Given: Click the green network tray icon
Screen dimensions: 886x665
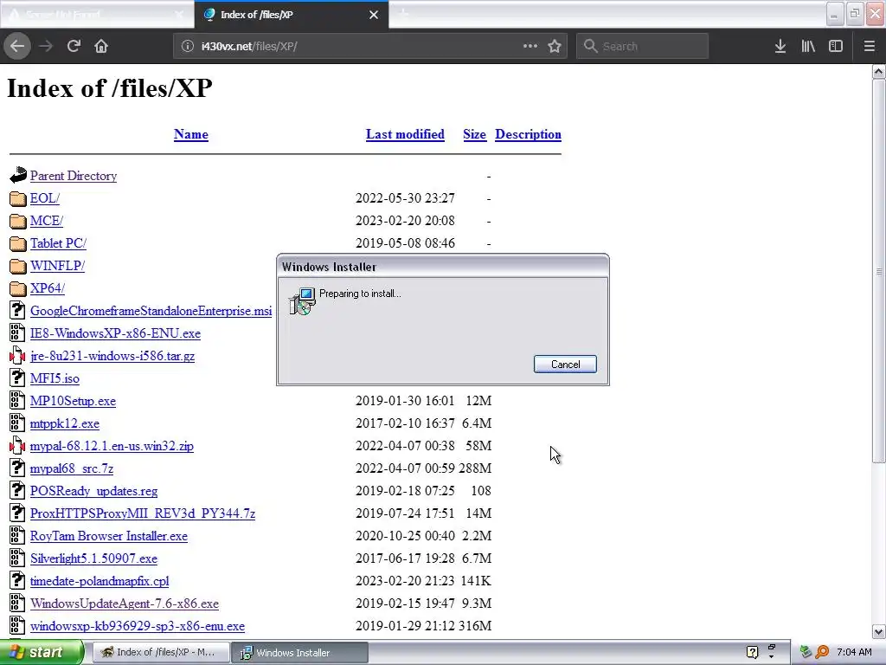Looking at the screenshot, I should (x=806, y=652).
